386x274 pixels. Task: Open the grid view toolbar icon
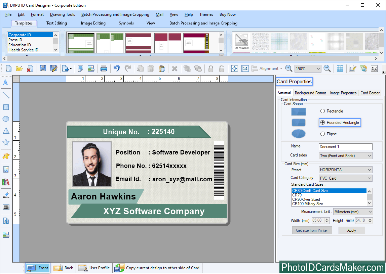(x=340, y=68)
